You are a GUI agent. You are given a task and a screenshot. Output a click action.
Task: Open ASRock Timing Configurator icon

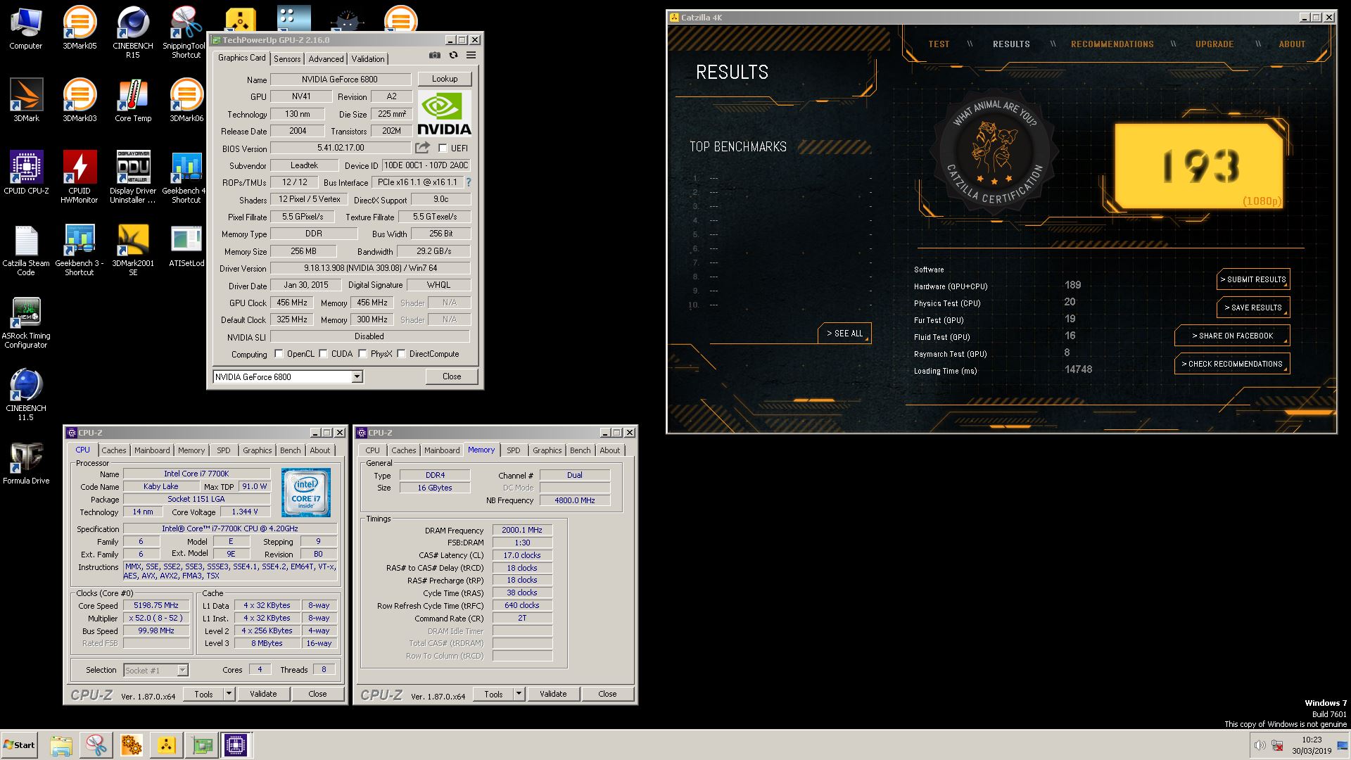26,323
